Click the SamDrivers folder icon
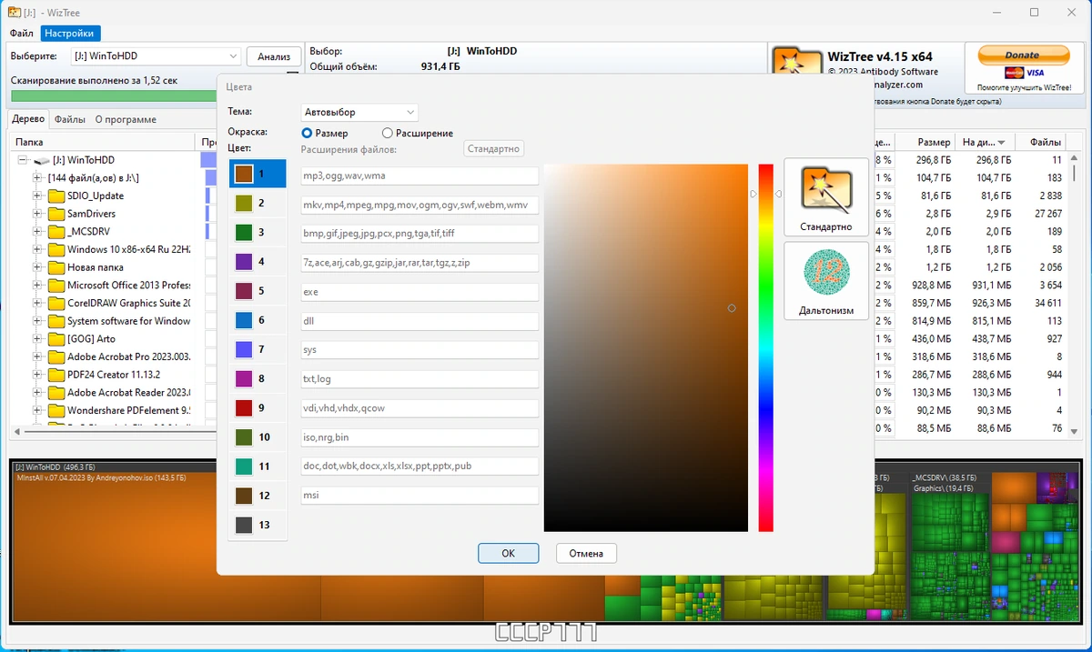This screenshot has width=1092, height=652. pyautogui.click(x=56, y=214)
